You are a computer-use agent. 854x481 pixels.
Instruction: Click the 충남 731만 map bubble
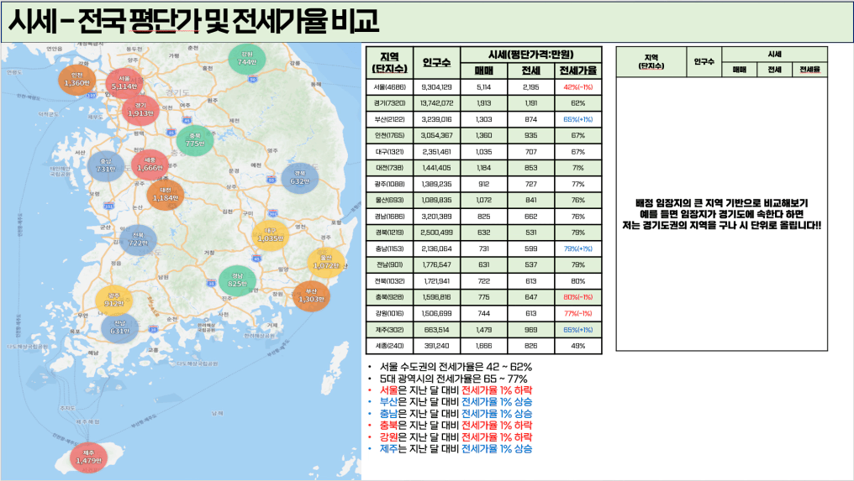pyautogui.click(x=106, y=166)
